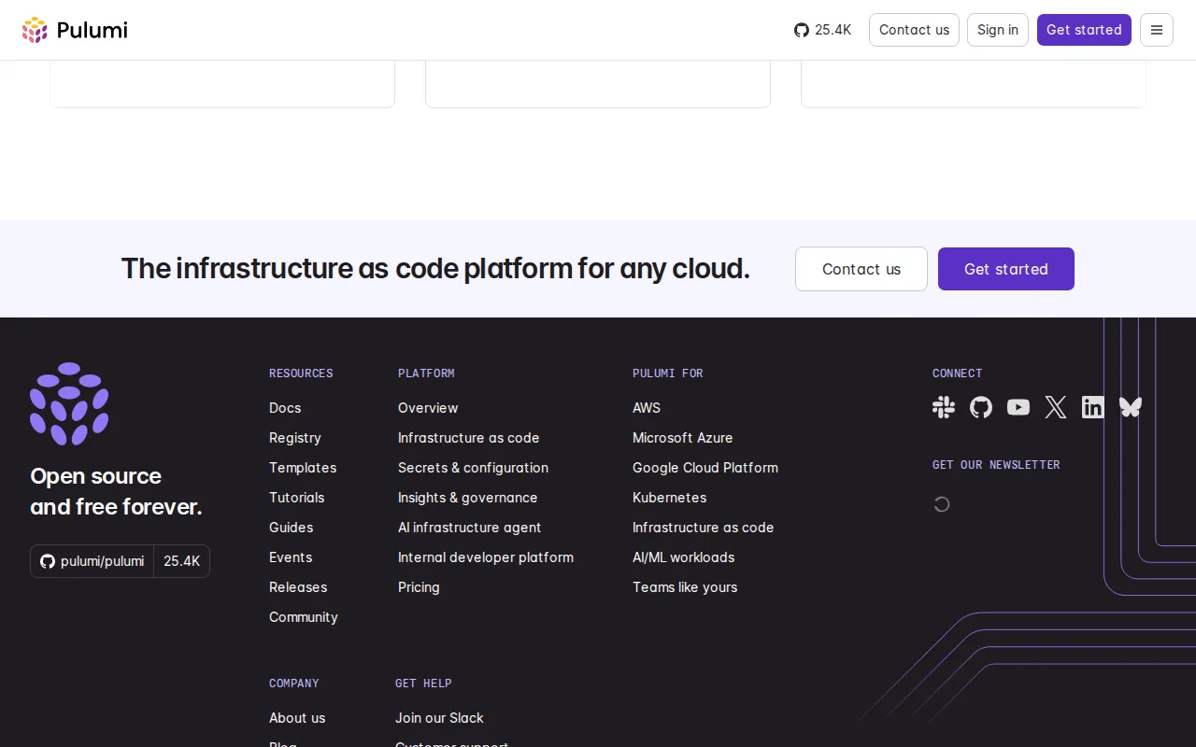Viewport: 1196px width, 747px height.
Task: Open the Tutorials link
Action: pyautogui.click(x=297, y=498)
